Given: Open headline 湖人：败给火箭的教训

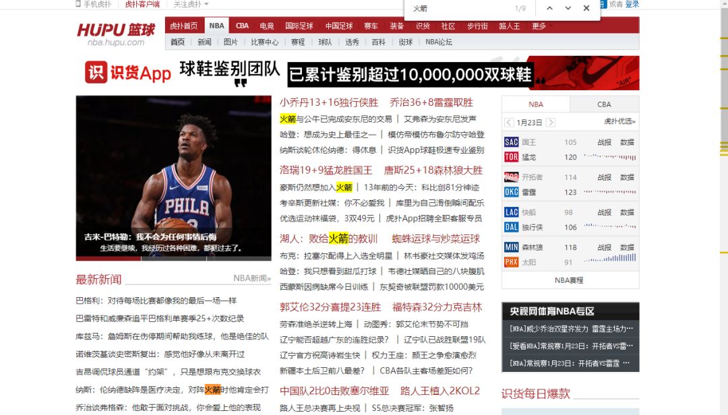Looking at the screenshot, I should click(328, 238).
